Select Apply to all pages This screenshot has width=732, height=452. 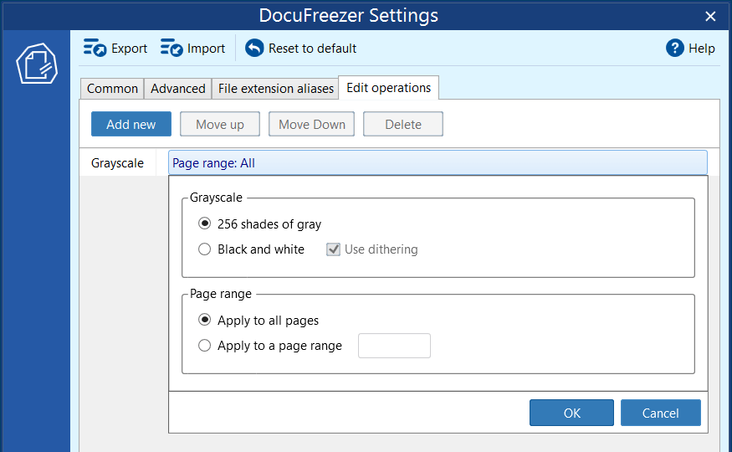[204, 320]
